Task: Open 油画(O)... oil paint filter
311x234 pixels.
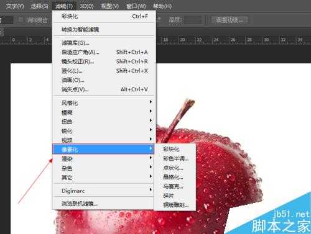Action: point(104,80)
